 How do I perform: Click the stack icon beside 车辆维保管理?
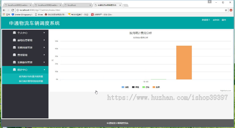(14, 62)
